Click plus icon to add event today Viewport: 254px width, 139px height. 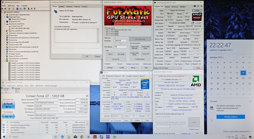(250, 101)
